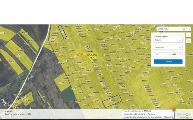Adjust the map transparency slider handle
The height and width of the screenshot is (120, 193).
tap(187, 114)
